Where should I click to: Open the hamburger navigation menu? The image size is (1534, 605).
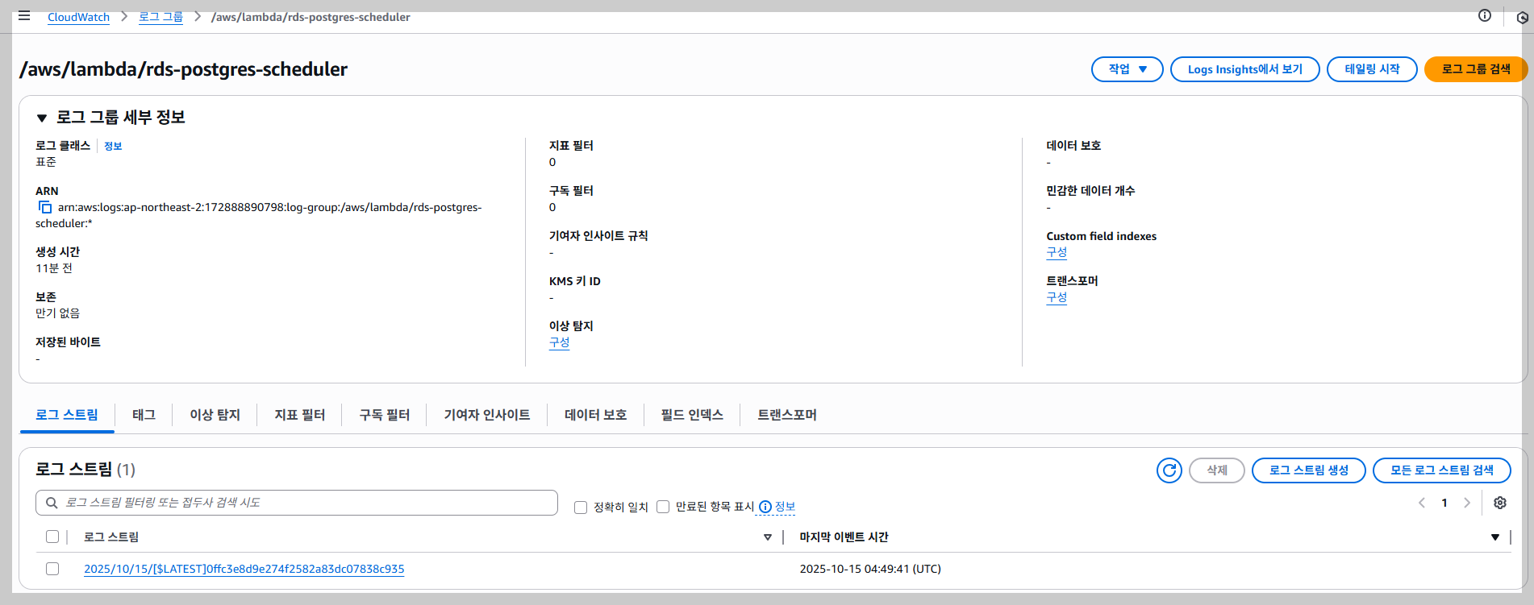(24, 16)
